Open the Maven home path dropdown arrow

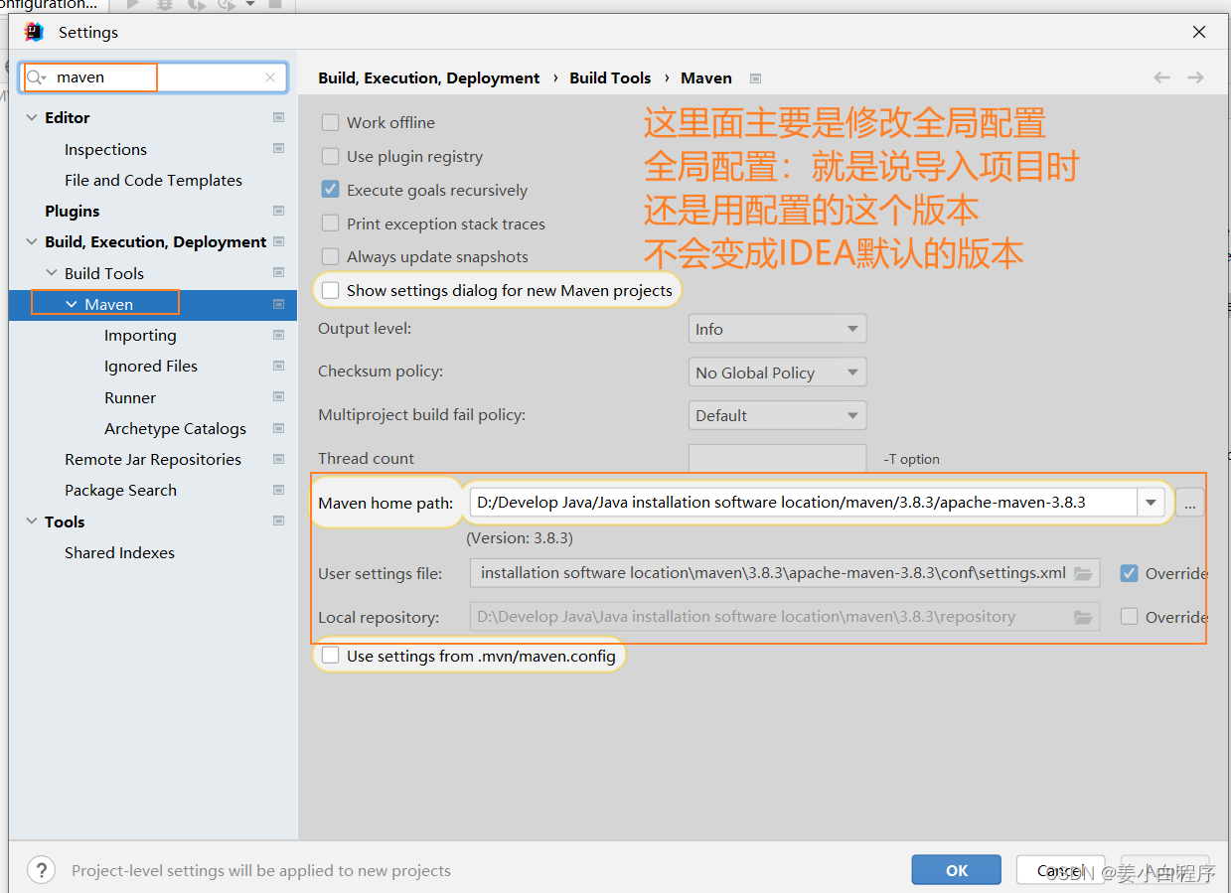click(1151, 503)
